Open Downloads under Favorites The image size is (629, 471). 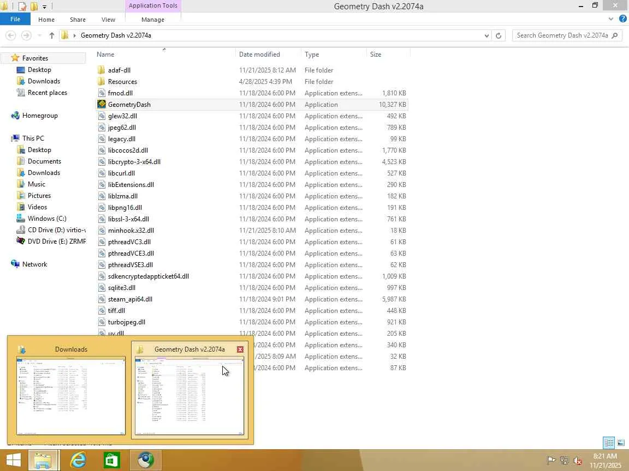pyautogui.click(x=44, y=81)
